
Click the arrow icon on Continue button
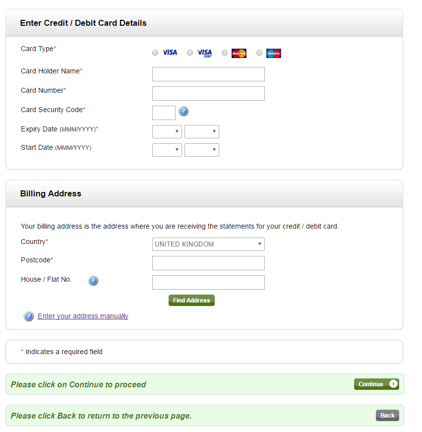393,384
